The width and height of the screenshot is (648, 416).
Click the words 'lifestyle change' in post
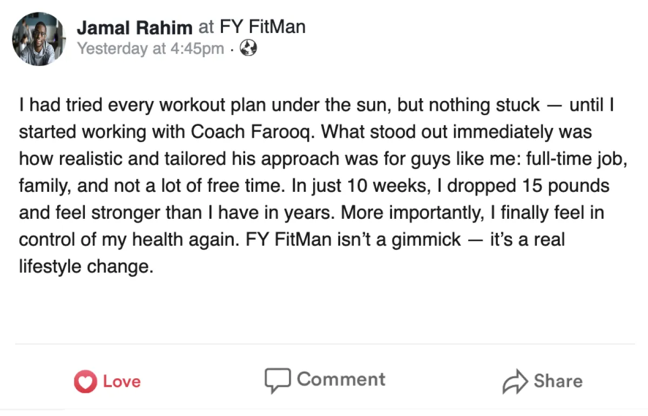(x=84, y=266)
